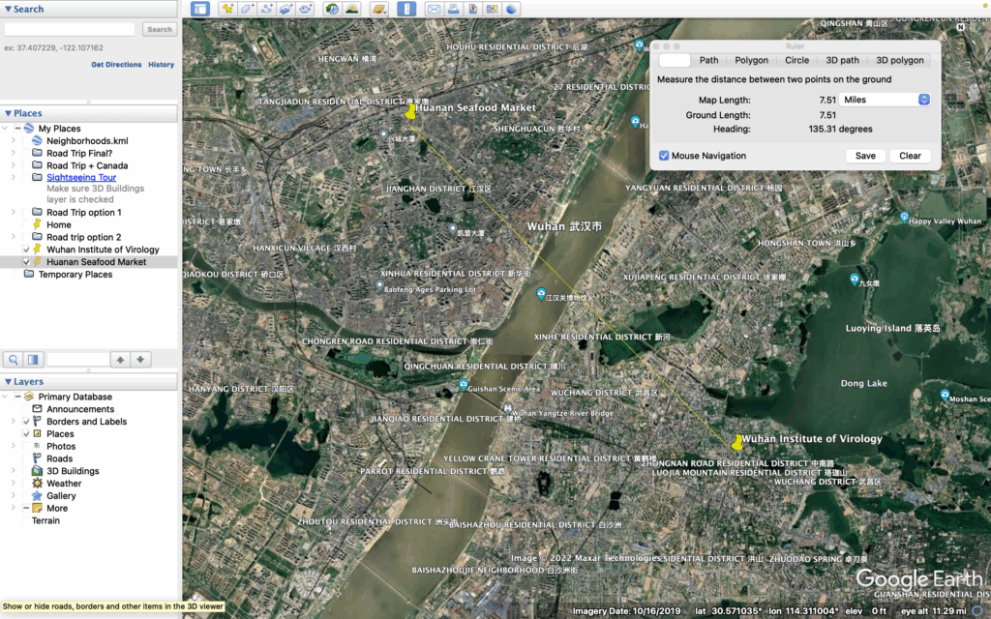Select Temporary Places folder in Places
The image size is (991, 619).
point(75,275)
